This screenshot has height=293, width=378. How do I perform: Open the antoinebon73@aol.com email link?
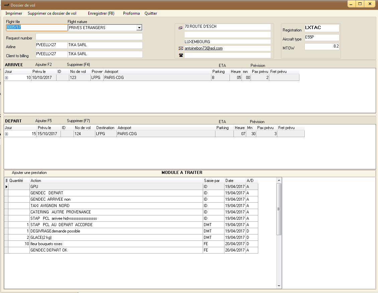[203, 48]
